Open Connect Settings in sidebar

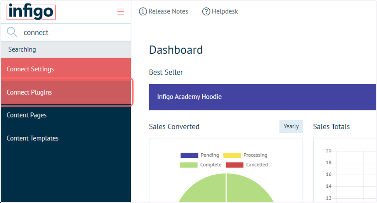coord(66,69)
